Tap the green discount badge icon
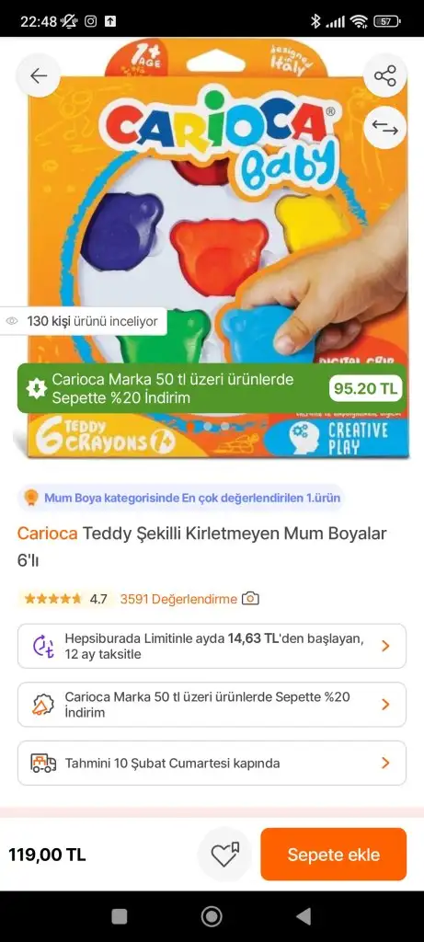Viewport: 424px width, 942px height. 37,388
